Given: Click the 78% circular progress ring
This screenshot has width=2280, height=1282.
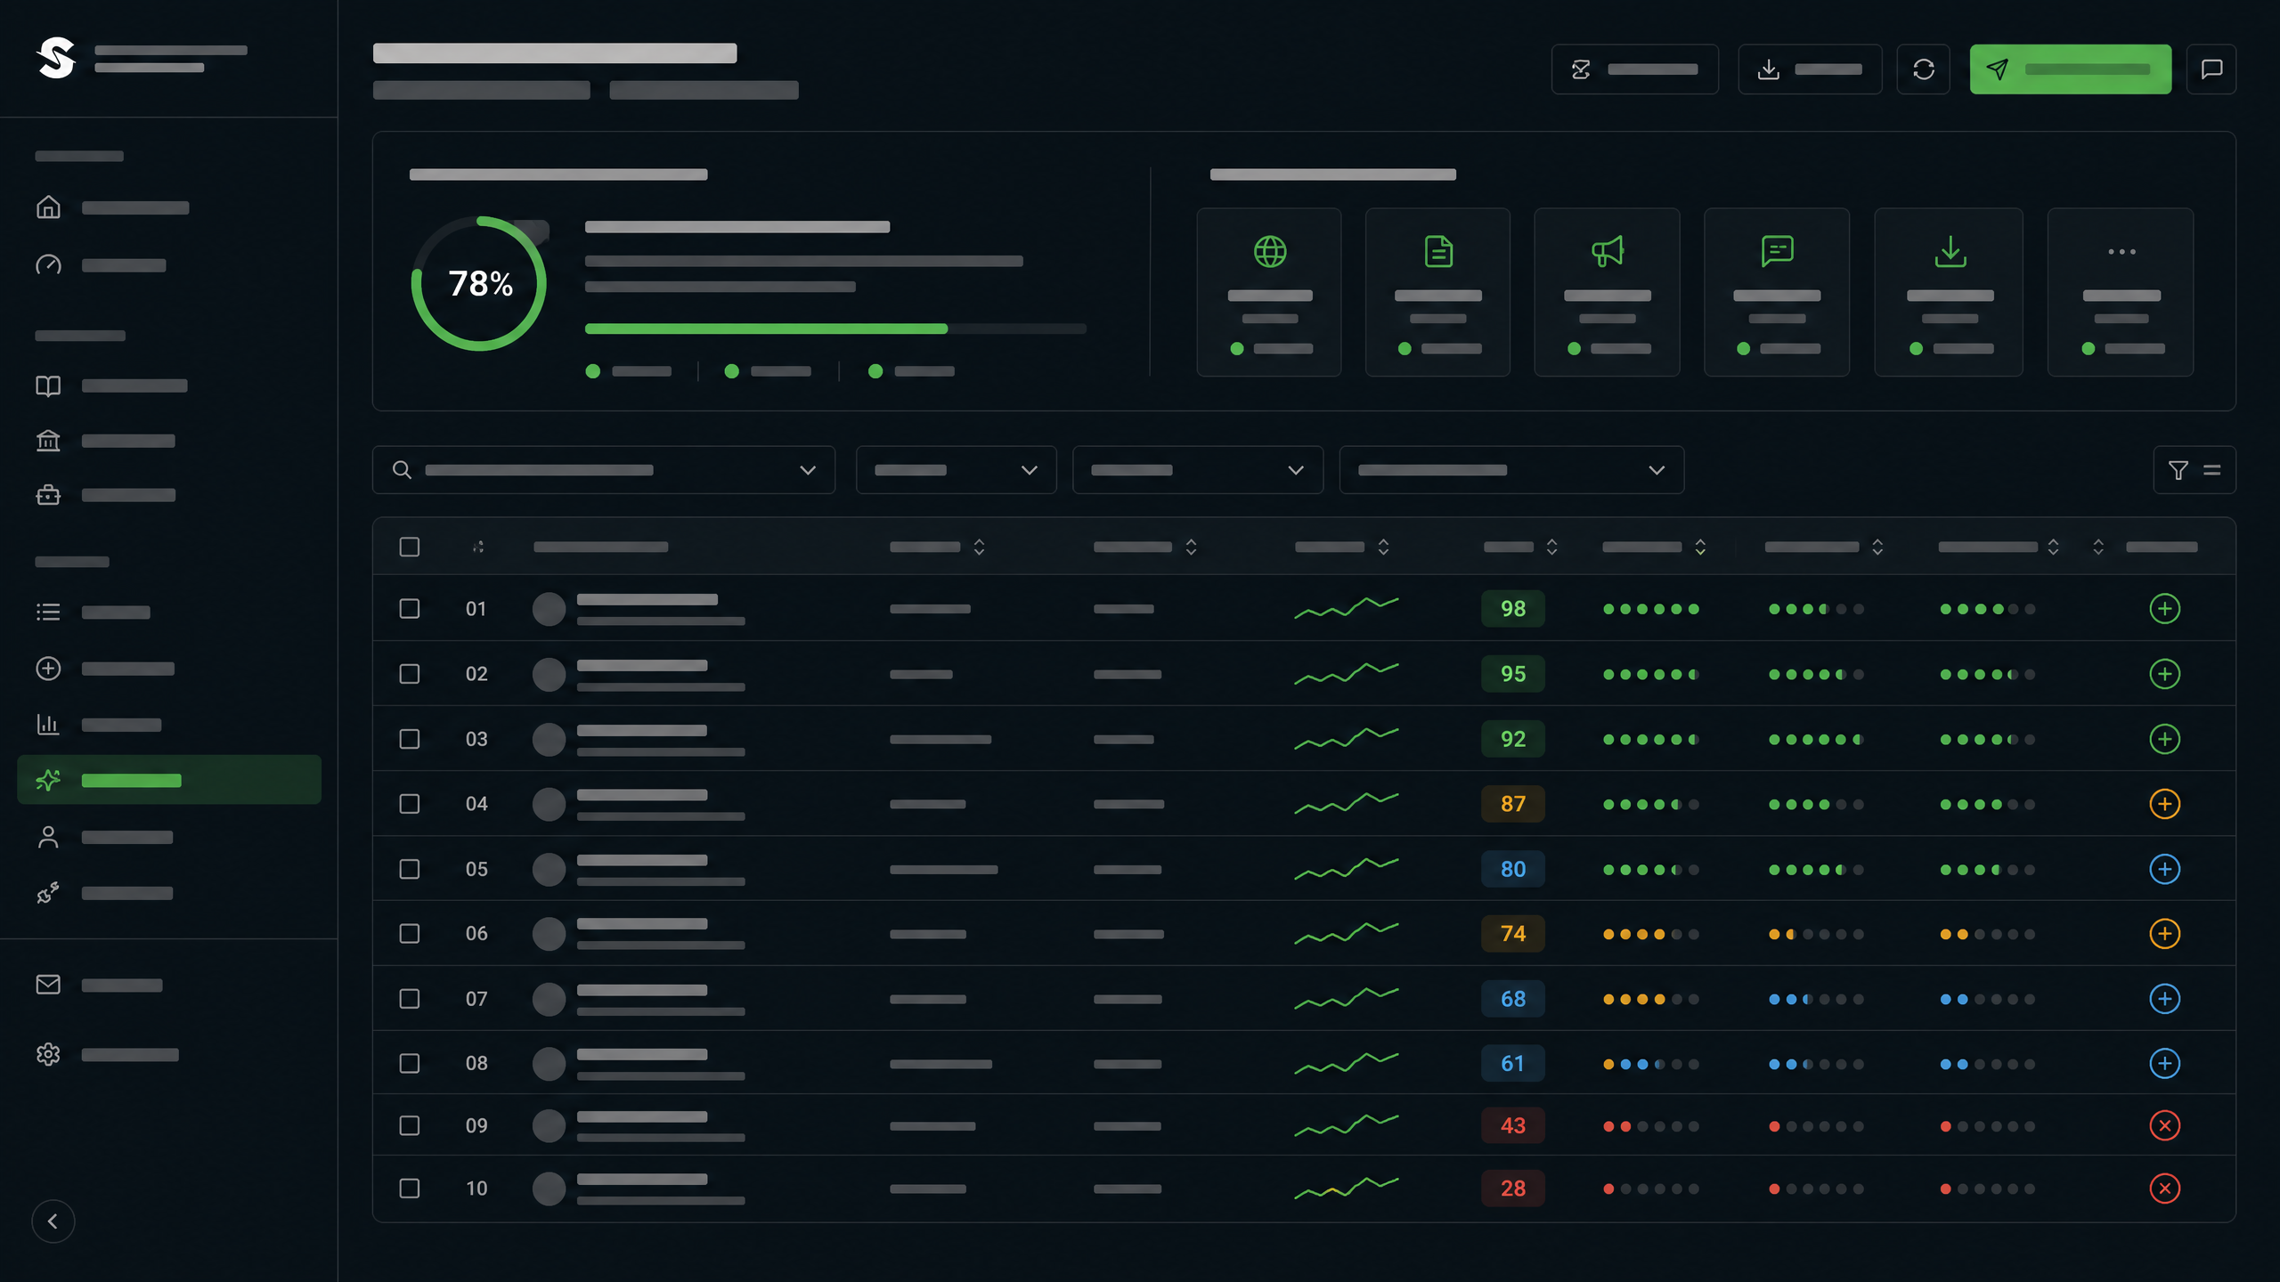Looking at the screenshot, I should pyautogui.click(x=479, y=283).
